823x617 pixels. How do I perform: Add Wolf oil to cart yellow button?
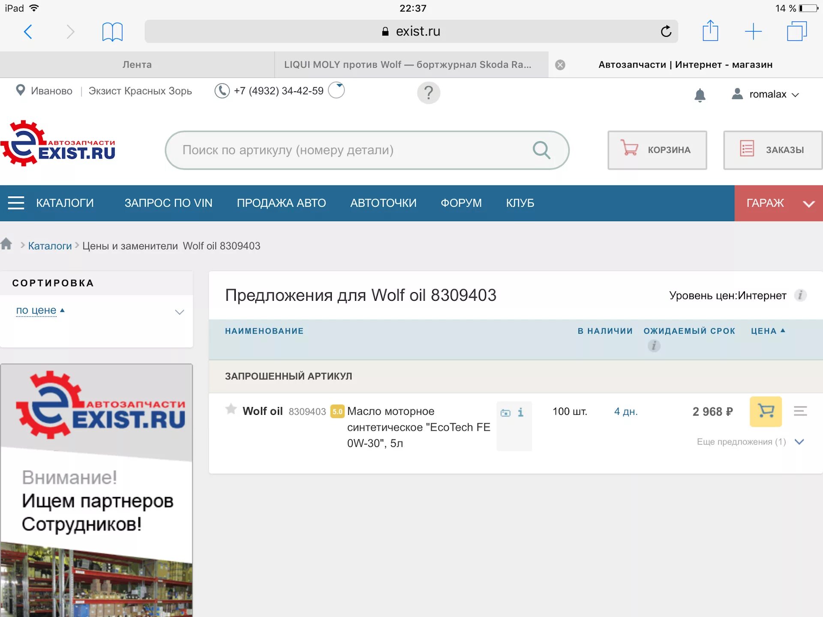(x=766, y=411)
